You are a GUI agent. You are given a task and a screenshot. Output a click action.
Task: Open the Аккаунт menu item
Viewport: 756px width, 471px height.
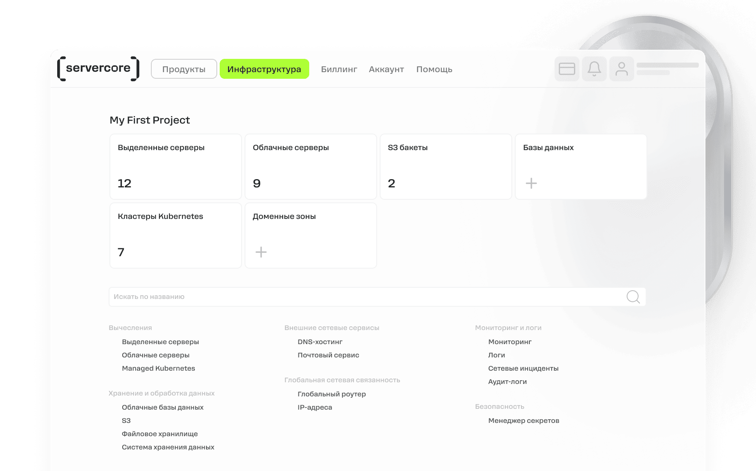tap(386, 69)
